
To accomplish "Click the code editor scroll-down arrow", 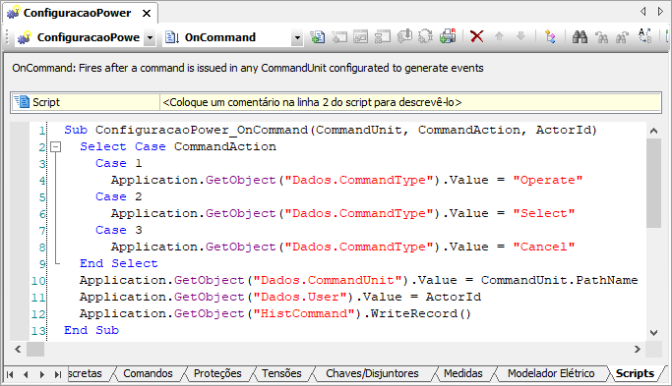I will 653,333.
